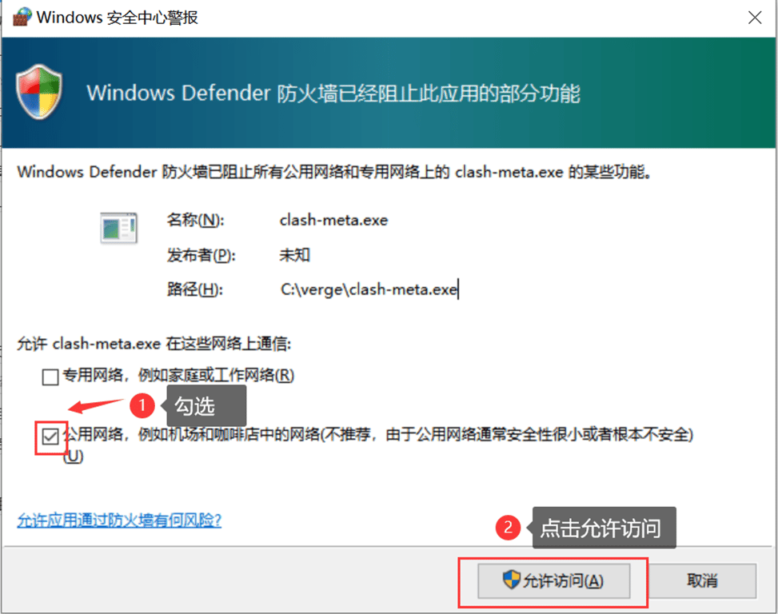The height and width of the screenshot is (614, 778).
Task: Click the clash-meta.exe application icon
Action: (118, 229)
